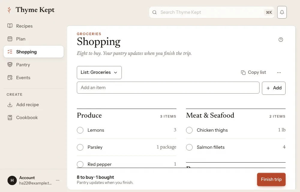300x192 pixels.
Task: Open Cookbook in sidebar
Action: click(x=34, y=117)
